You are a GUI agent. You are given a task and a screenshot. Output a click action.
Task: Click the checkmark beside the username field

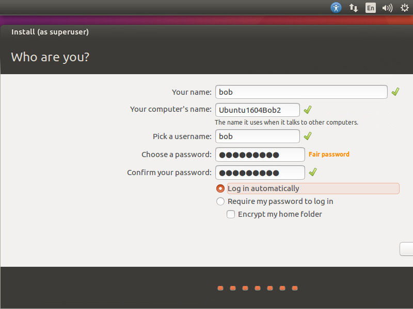pos(308,136)
